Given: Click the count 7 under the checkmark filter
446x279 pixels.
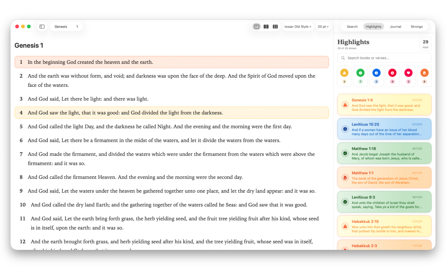Looking at the screenshot, I should [360, 82].
